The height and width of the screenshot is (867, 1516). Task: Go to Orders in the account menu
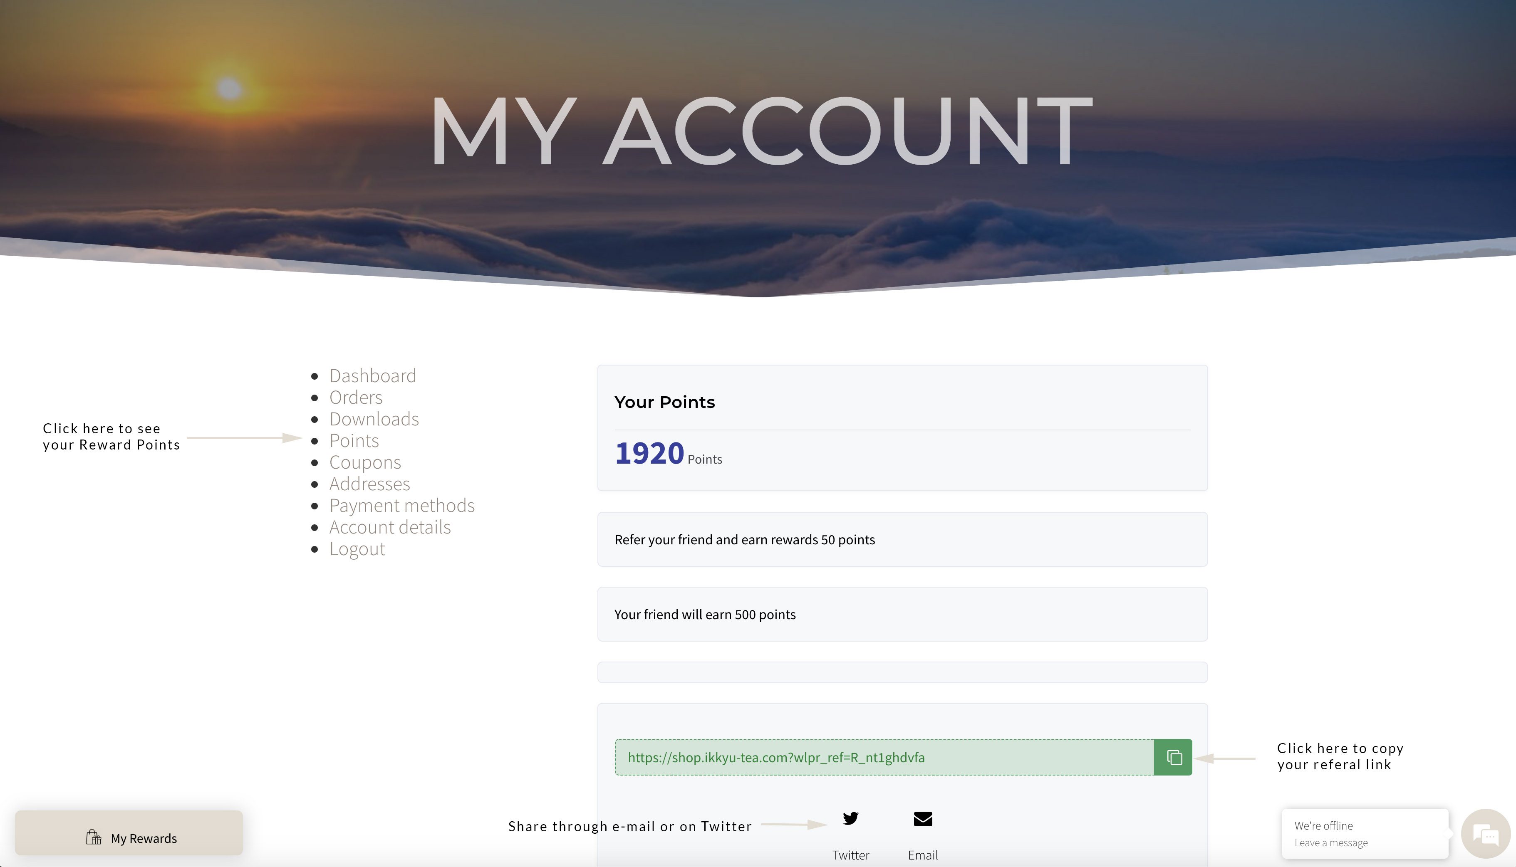point(356,397)
